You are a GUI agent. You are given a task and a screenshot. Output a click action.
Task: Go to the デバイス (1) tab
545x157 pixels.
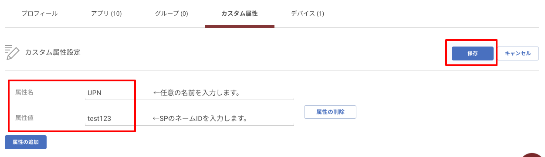pyautogui.click(x=308, y=13)
